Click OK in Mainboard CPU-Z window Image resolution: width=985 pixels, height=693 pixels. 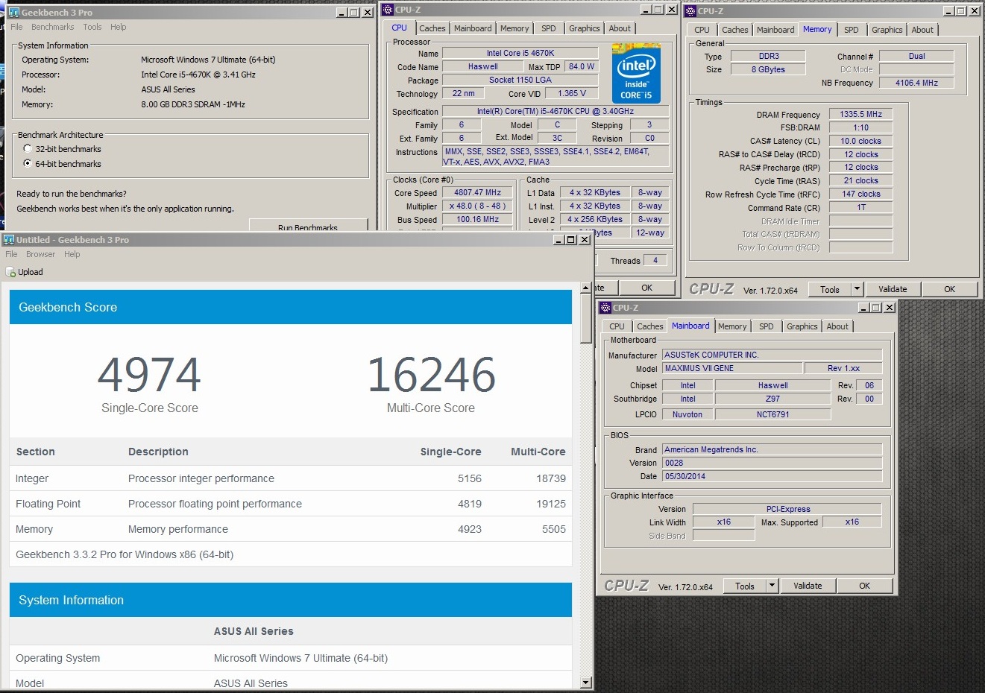pos(864,586)
